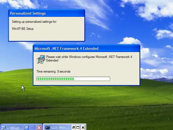Click the minimized 'Wind...' window icon

tap(3, 128)
